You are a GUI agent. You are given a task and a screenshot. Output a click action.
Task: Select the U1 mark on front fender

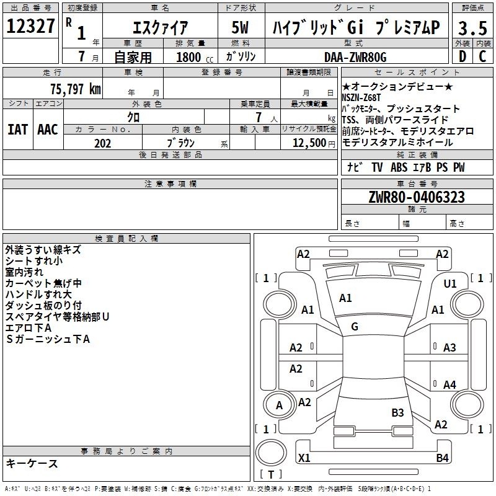(x=450, y=284)
